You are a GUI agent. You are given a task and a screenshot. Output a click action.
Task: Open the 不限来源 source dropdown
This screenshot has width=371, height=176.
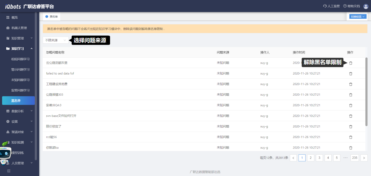(x=56, y=40)
